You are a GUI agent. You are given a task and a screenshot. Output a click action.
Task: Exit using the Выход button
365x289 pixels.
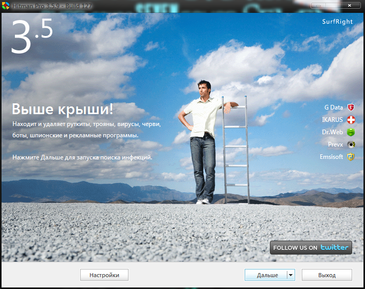[327, 275]
